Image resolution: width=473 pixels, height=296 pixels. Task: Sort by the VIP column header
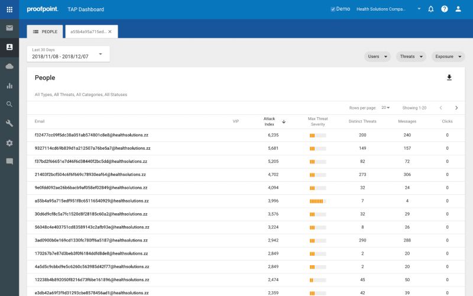coord(235,121)
